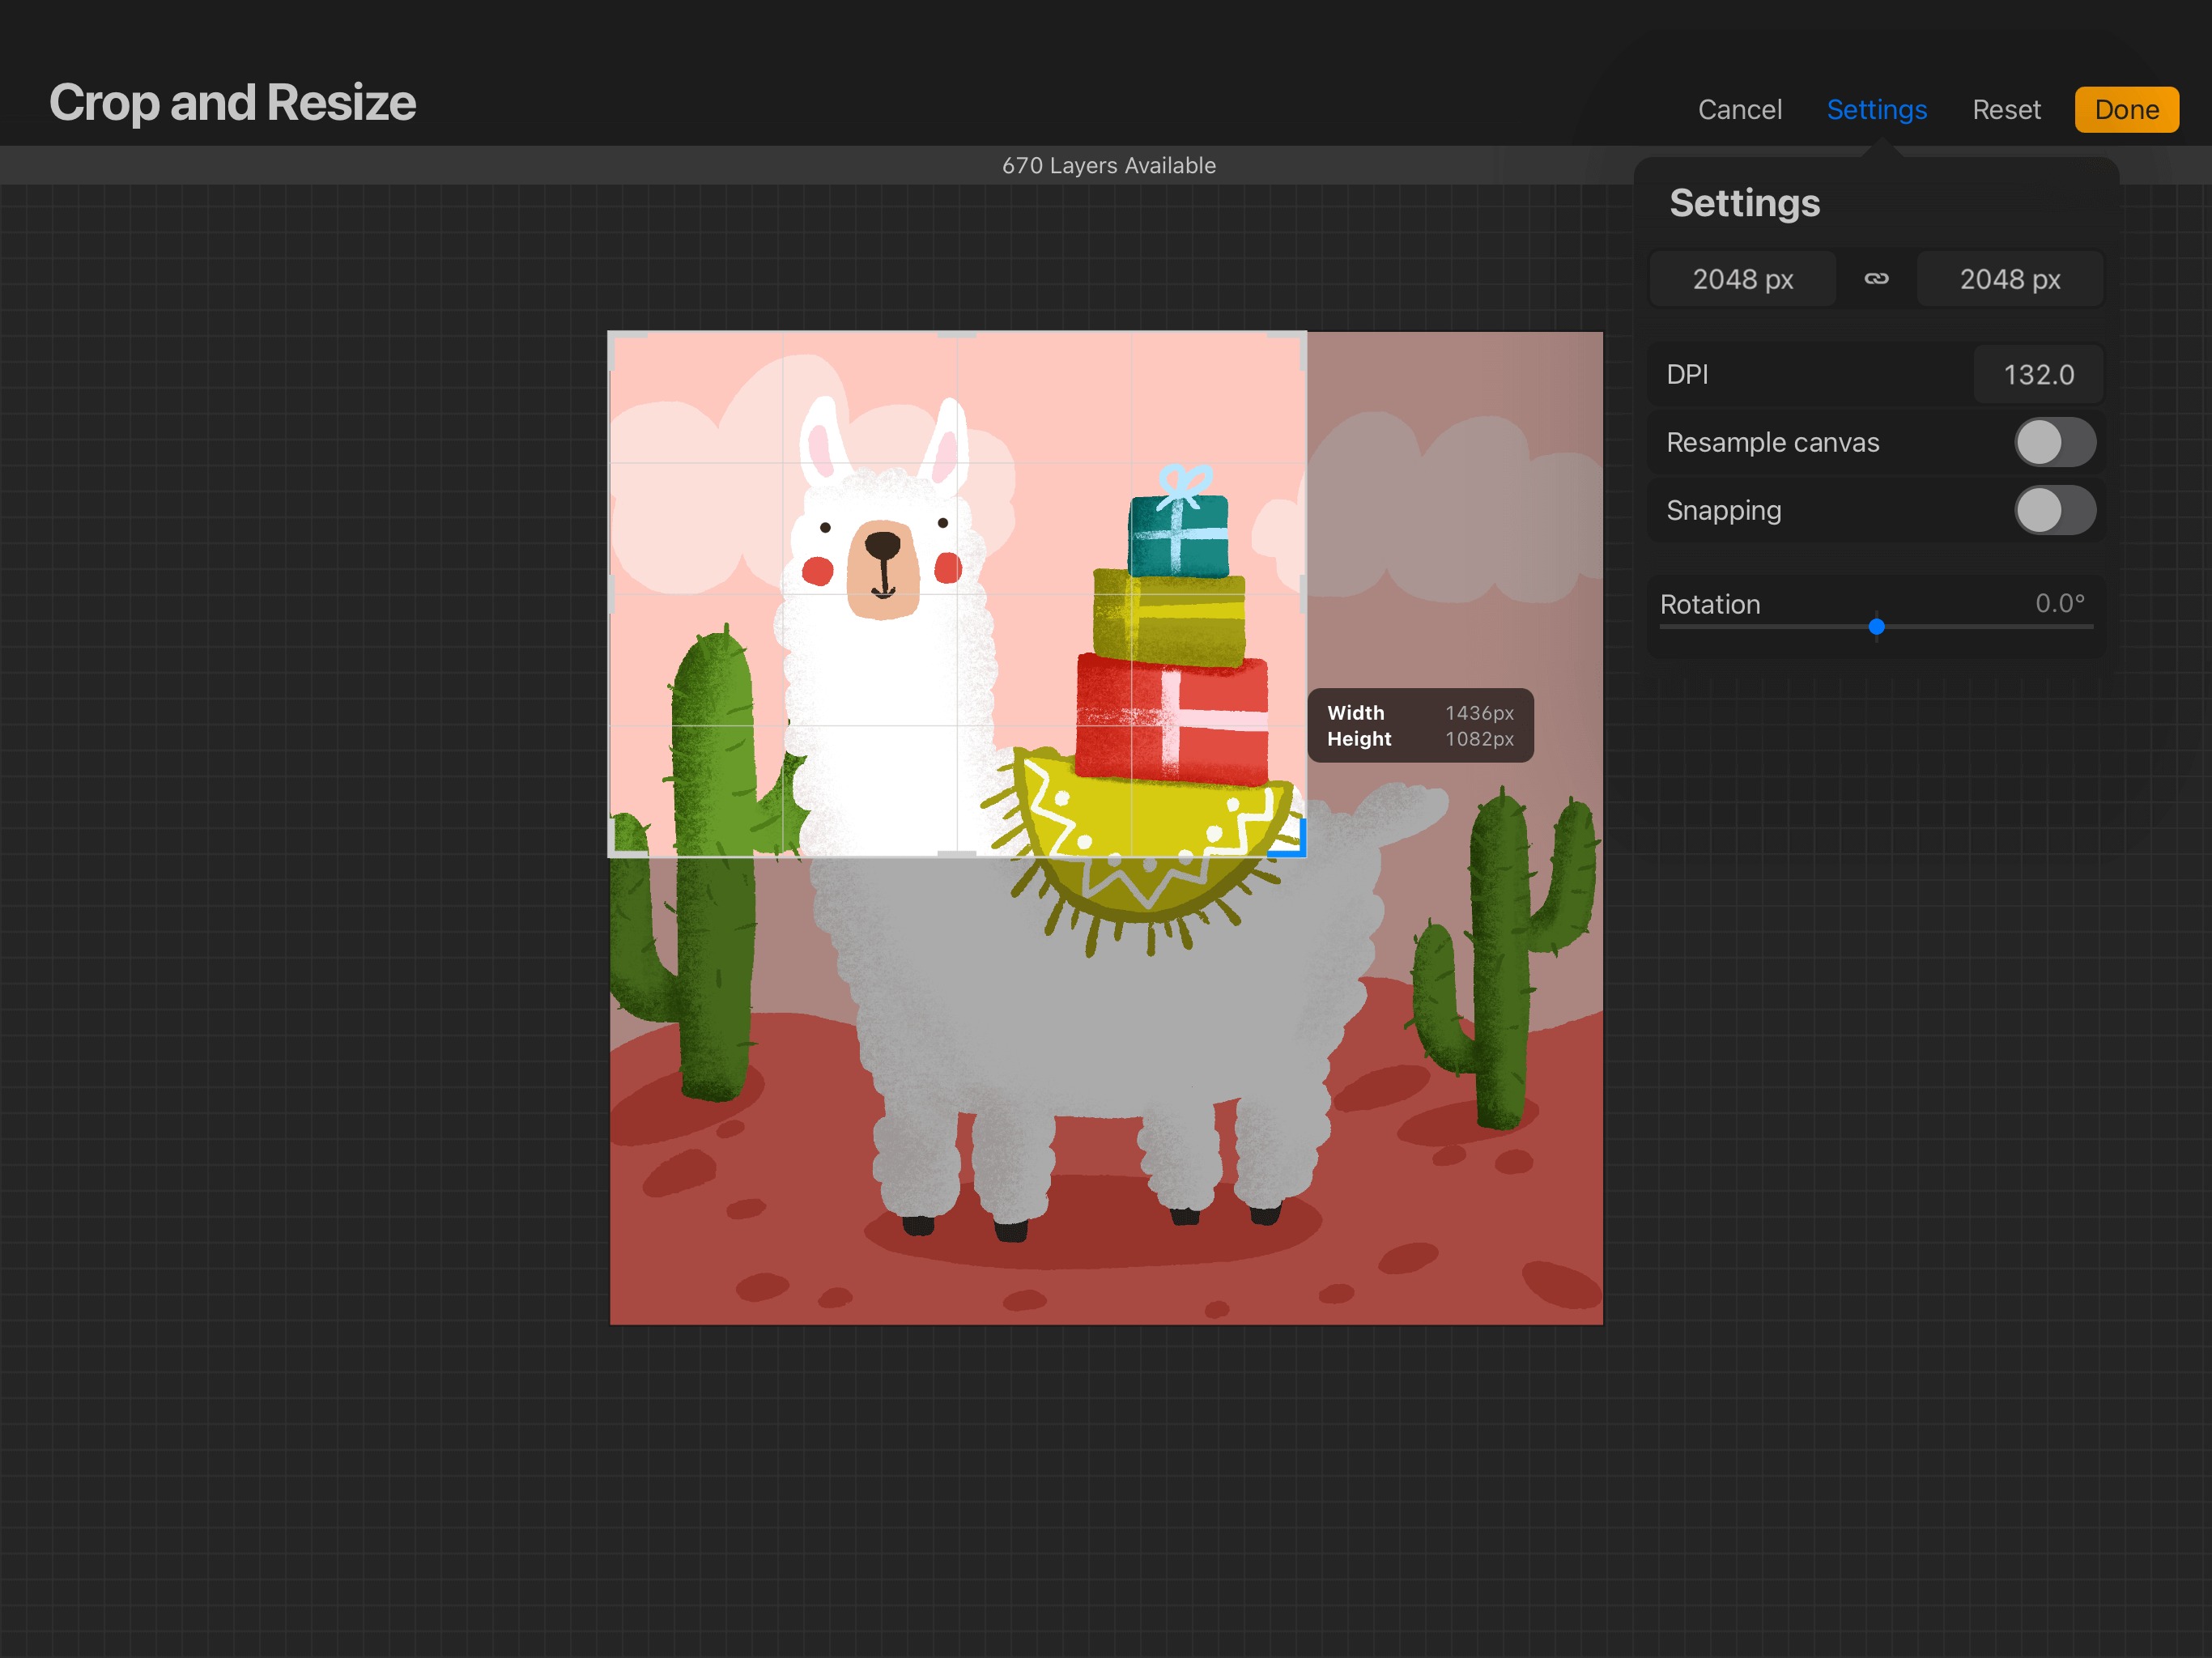Collapse the Settings dropdown panel

[x=1876, y=109]
